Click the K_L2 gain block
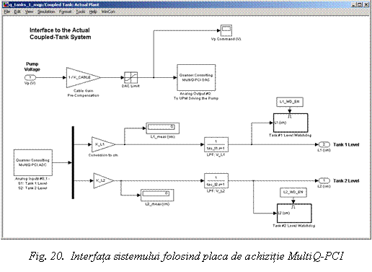Screen dimensions: 372x272 [104, 180]
